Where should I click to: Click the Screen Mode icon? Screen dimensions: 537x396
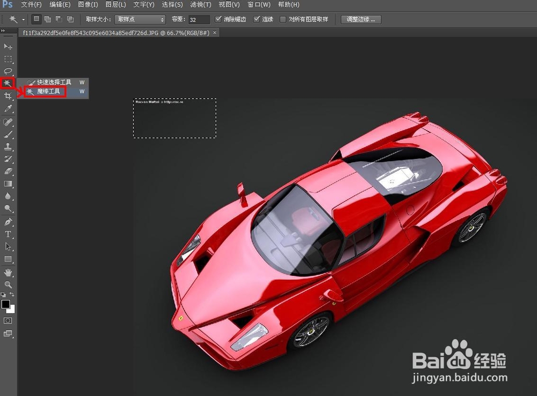(x=8, y=333)
